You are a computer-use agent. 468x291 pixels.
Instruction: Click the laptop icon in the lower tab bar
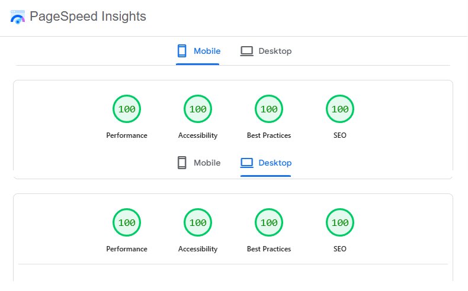click(247, 163)
